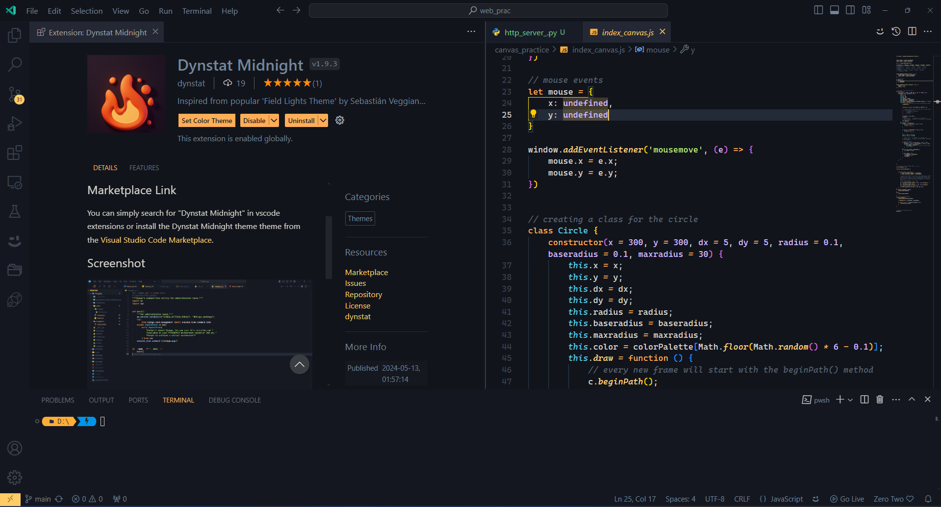Switch to the FEATURES tab
The width and height of the screenshot is (941, 507).
click(x=144, y=168)
